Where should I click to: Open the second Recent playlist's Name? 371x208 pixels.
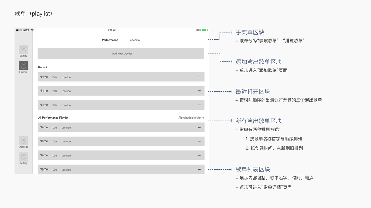(44, 91)
